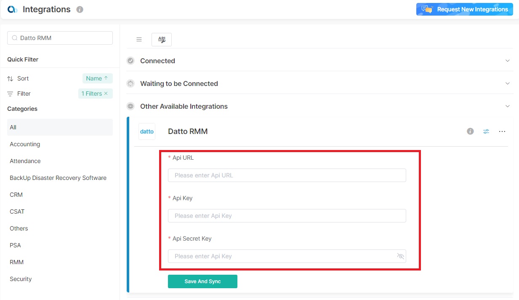
Task: Open the API tools view icon
Action: pyautogui.click(x=162, y=39)
